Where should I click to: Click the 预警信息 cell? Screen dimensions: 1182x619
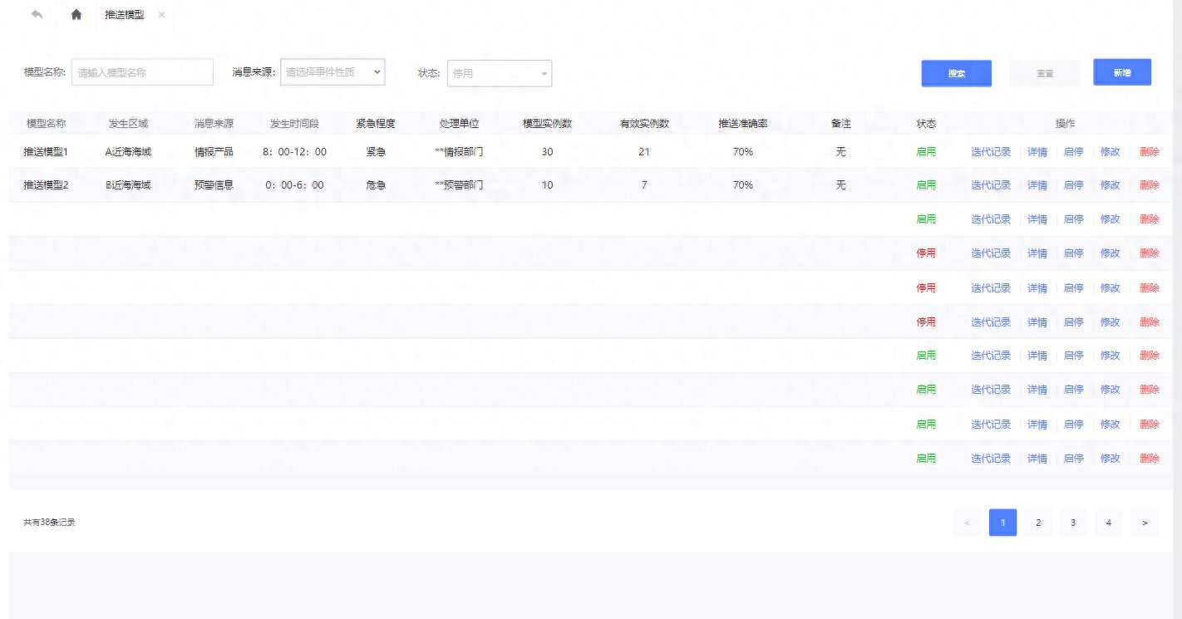214,185
